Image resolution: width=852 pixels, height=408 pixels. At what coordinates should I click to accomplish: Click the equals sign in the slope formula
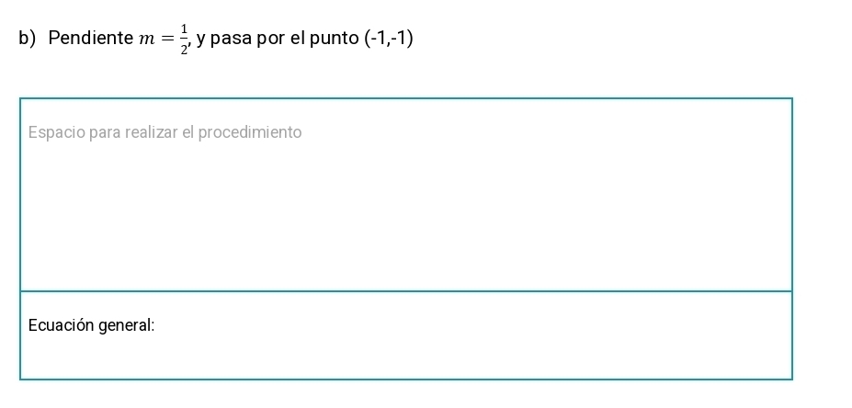[x=168, y=40]
